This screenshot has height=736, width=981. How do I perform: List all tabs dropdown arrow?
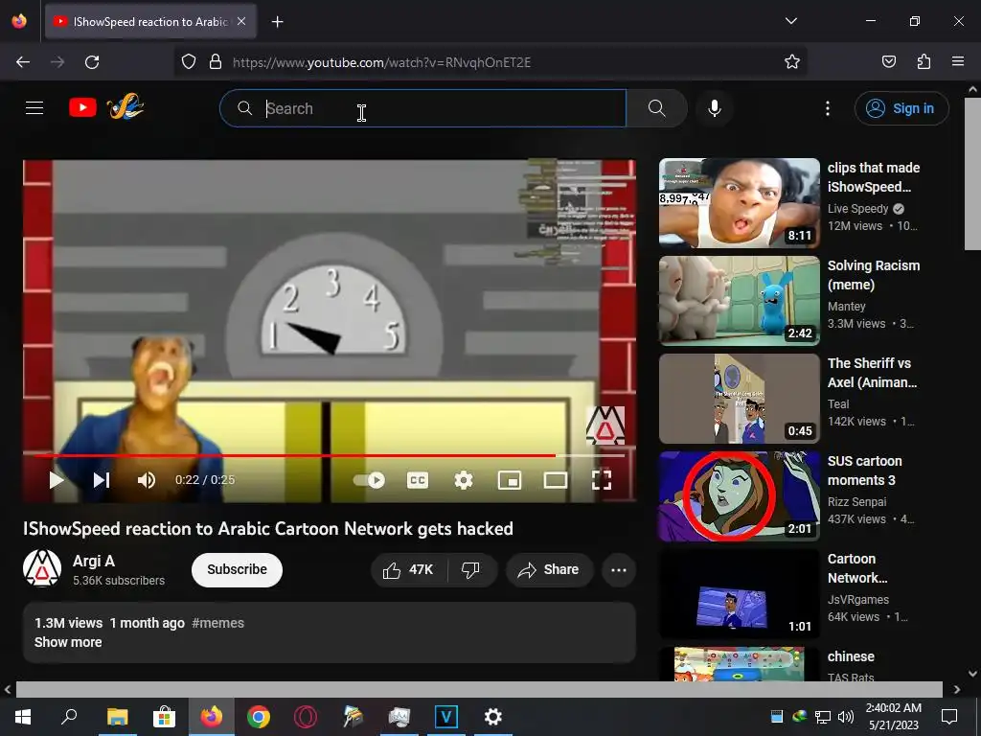pyautogui.click(x=790, y=21)
